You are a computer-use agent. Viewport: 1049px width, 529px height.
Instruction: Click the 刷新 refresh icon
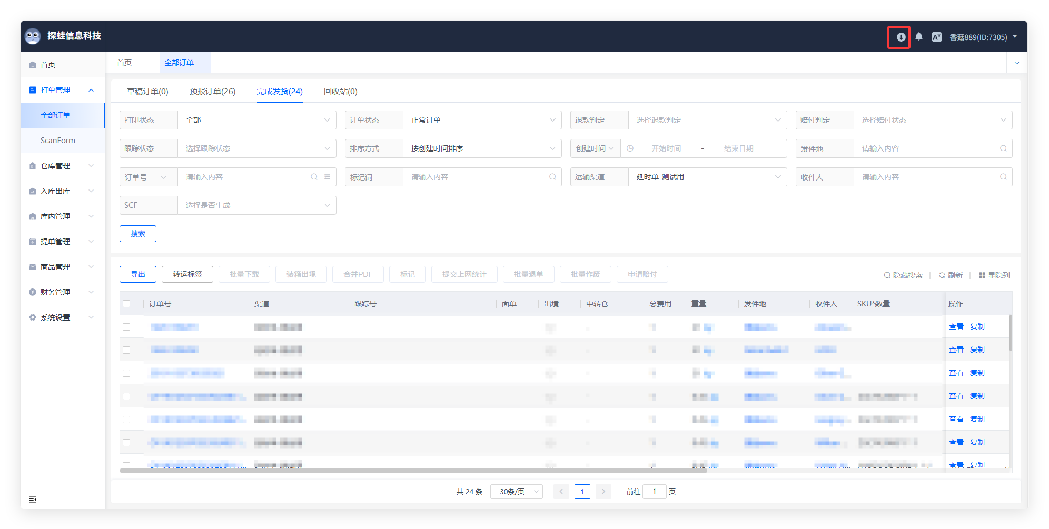click(x=942, y=275)
